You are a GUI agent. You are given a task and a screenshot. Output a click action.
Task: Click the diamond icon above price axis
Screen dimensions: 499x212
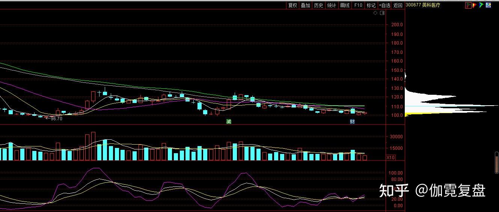click(x=375, y=13)
